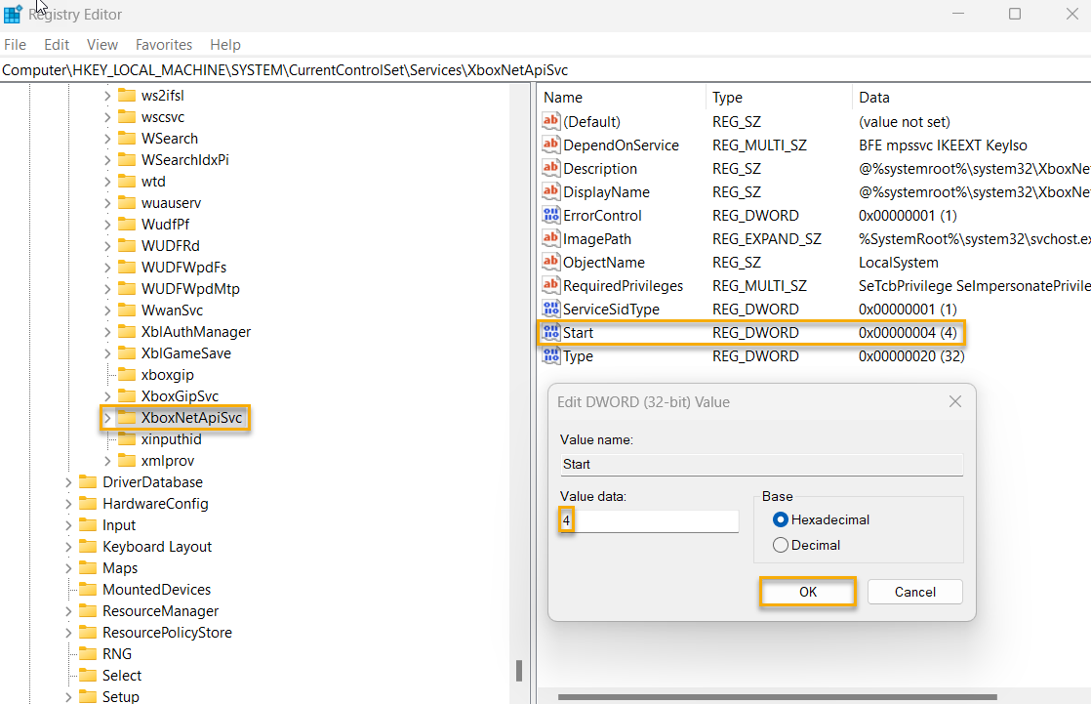Click the ab icon next to ImagePath
Viewport: 1091px width, 704px height.
click(x=552, y=238)
